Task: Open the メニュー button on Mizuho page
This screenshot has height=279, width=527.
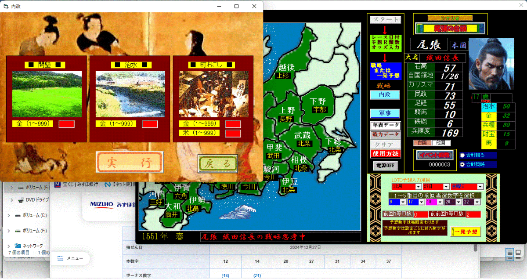Action: tap(70, 258)
